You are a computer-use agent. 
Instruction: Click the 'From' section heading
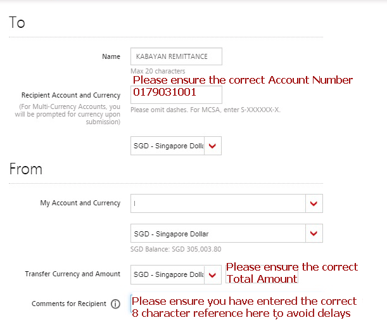(x=26, y=169)
